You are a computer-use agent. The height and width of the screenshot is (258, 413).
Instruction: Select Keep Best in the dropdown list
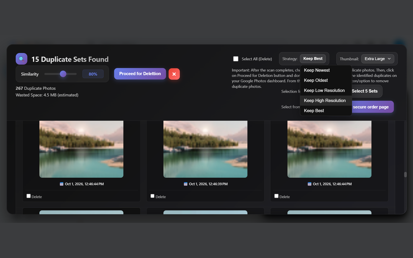point(326,111)
